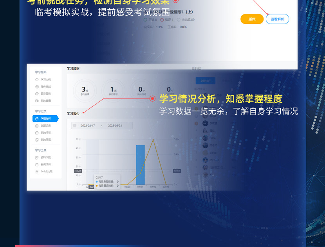This screenshot has height=247, width=325.
Task: Click the download icon beside 资料下载
Action: pos(37,158)
